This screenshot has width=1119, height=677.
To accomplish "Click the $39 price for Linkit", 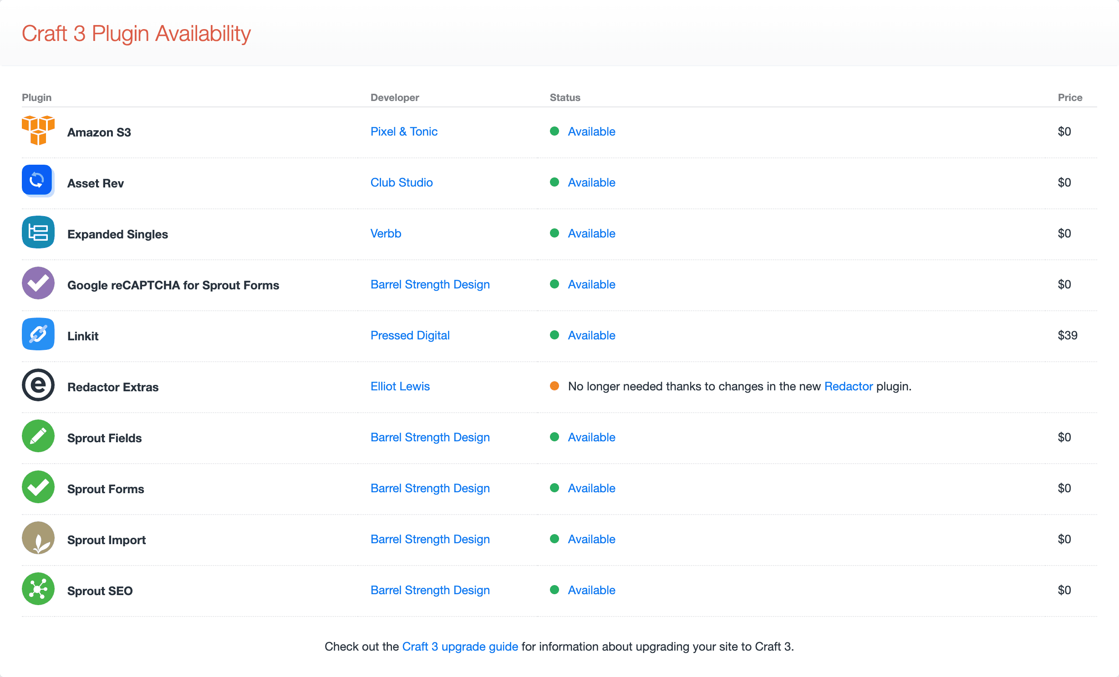I will click(x=1068, y=335).
